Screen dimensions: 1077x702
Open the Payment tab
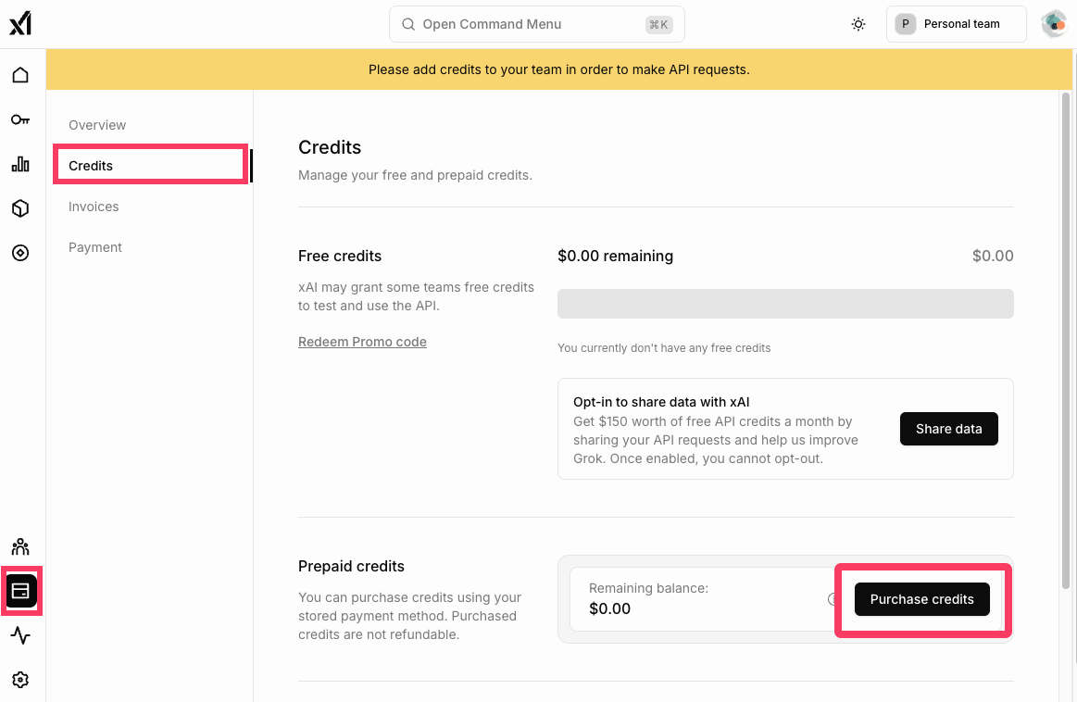tap(95, 247)
